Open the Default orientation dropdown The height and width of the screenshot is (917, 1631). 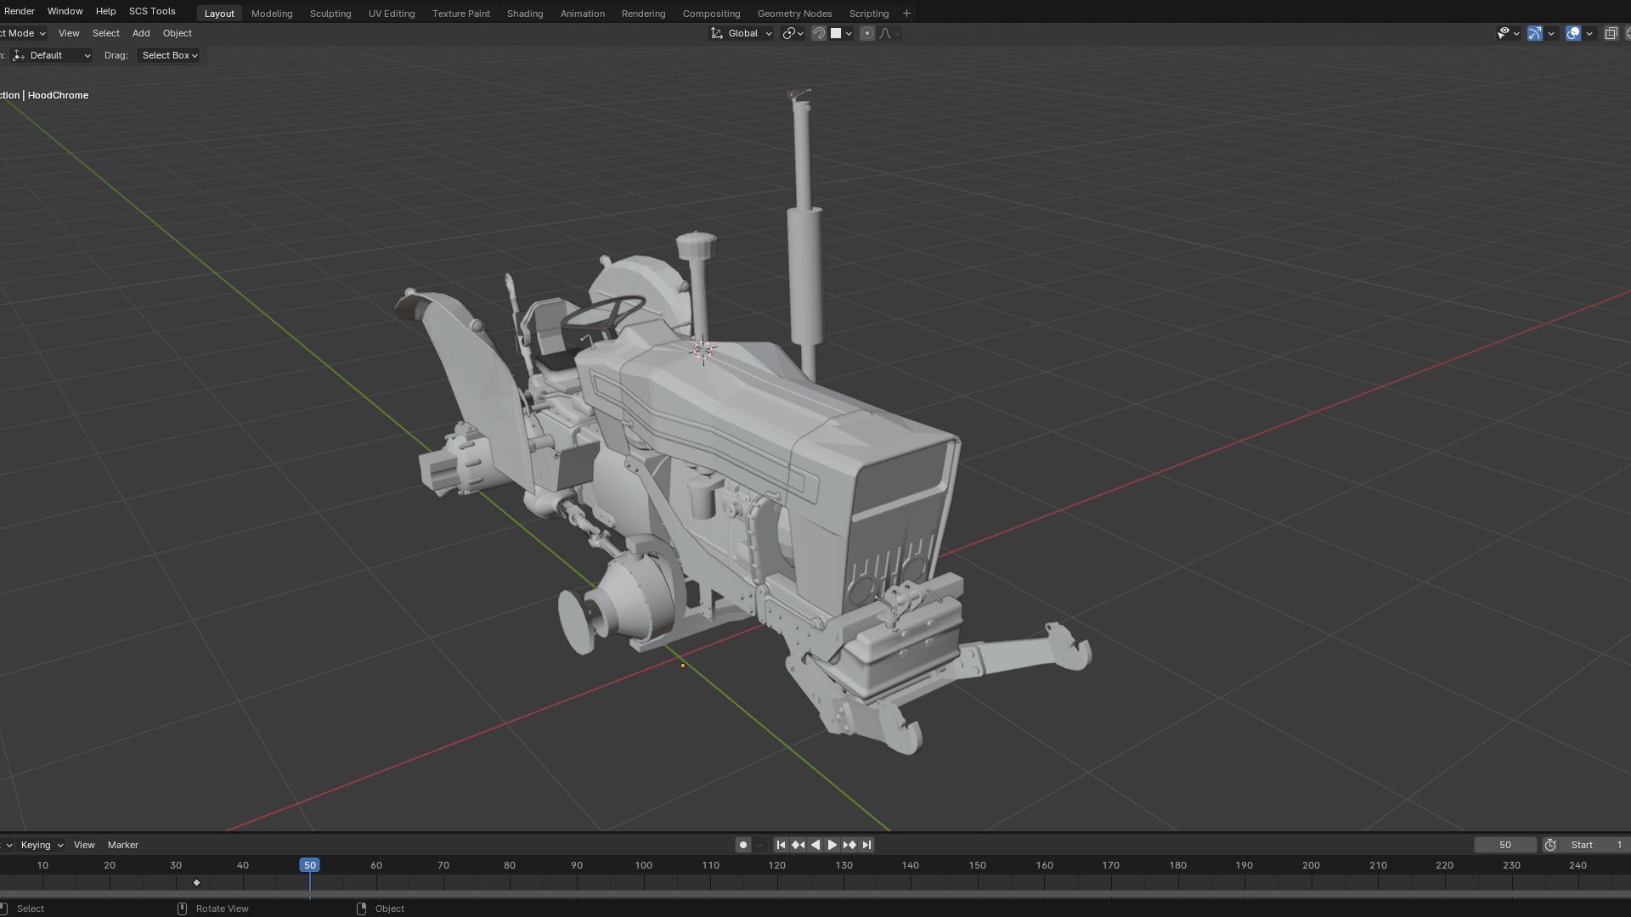coord(52,55)
